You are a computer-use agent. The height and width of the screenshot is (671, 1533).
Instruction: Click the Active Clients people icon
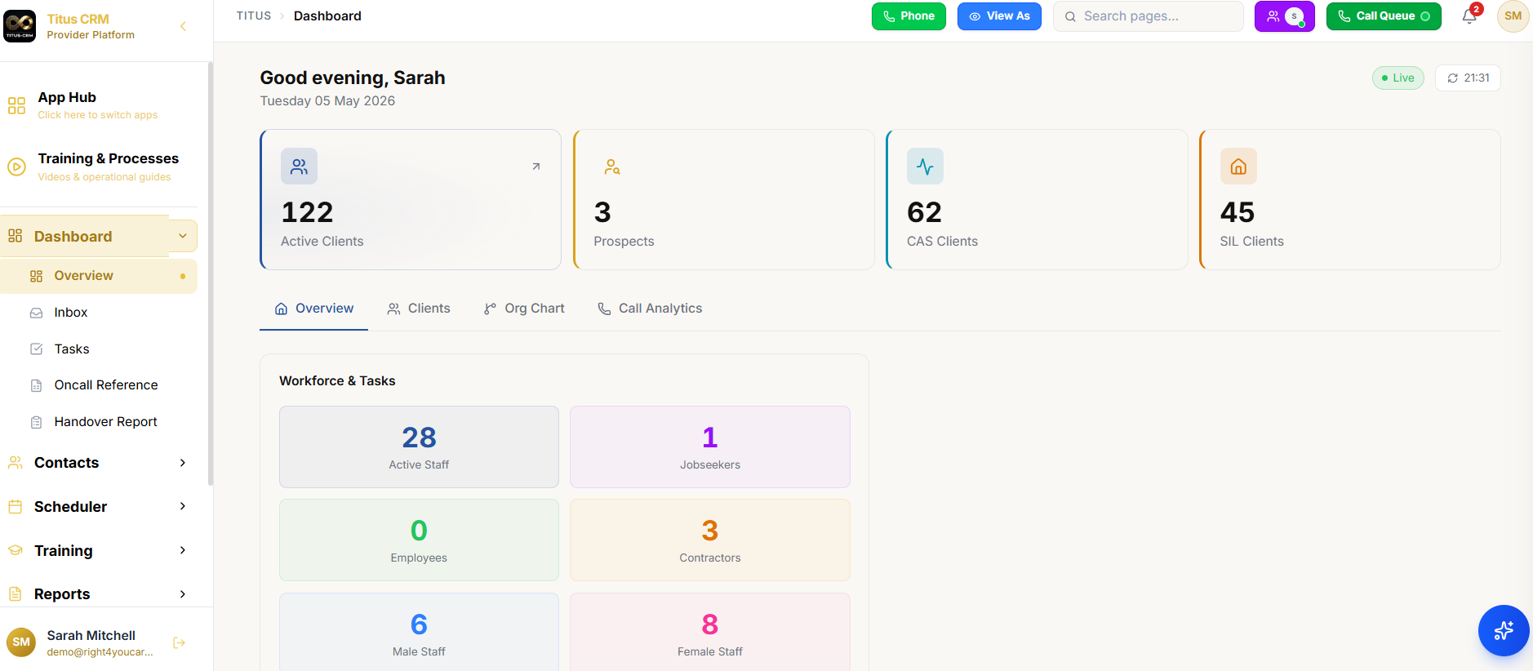[299, 167]
